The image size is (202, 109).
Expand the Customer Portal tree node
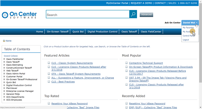coord(4,77)
